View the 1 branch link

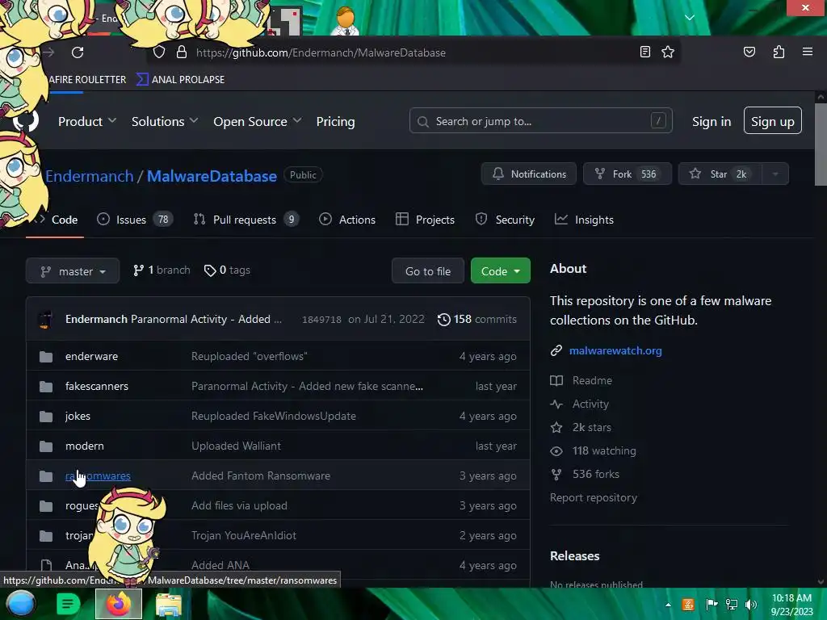coord(162,270)
